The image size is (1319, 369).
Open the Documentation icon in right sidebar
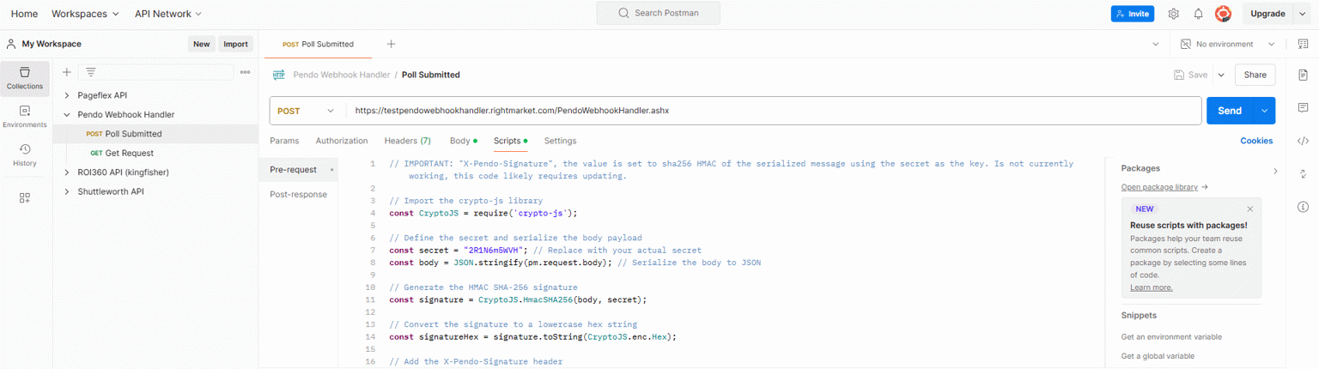1303,76
